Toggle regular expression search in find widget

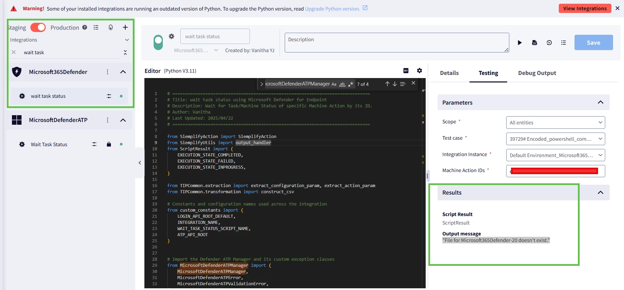[351, 84]
